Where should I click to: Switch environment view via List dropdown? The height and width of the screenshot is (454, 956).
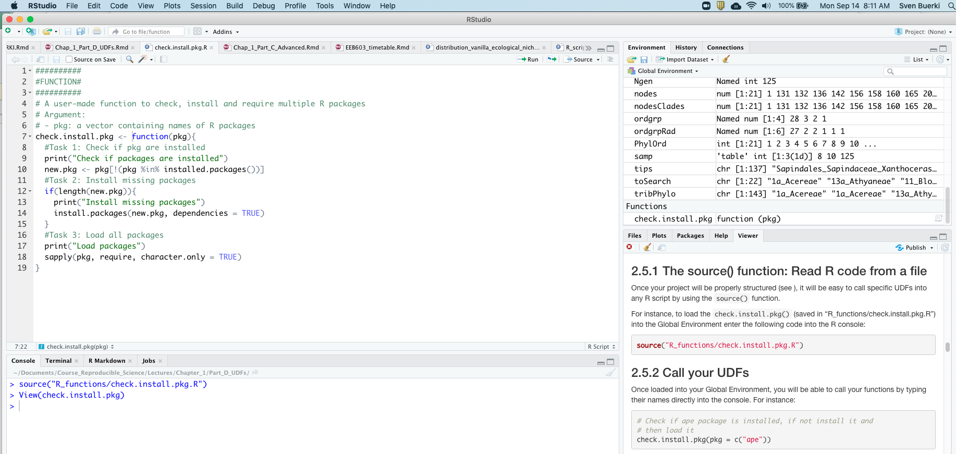click(x=917, y=59)
